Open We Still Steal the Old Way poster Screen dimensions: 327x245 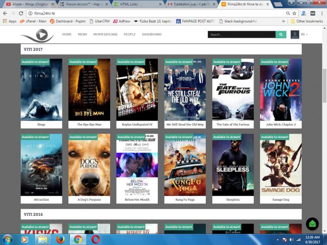(185, 90)
